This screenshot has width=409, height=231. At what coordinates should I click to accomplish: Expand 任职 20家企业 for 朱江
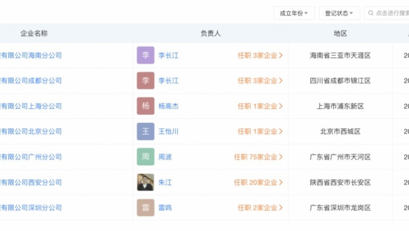[x=258, y=182]
